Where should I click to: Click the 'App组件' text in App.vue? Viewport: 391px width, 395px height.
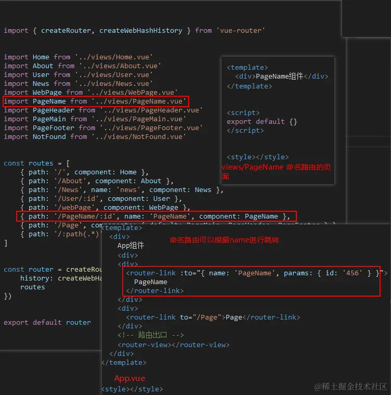click(x=131, y=245)
